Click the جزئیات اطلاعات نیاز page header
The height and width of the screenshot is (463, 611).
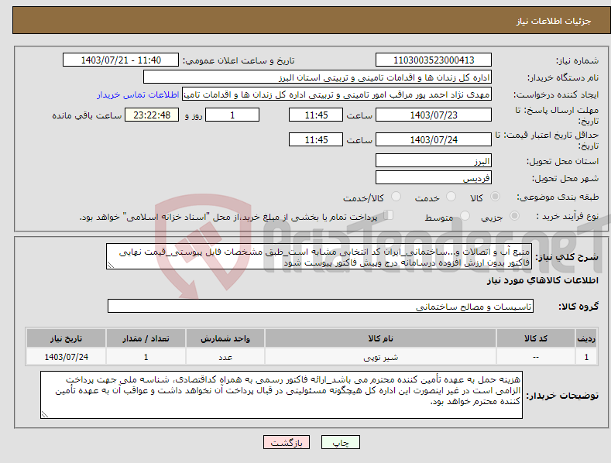(x=554, y=21)
